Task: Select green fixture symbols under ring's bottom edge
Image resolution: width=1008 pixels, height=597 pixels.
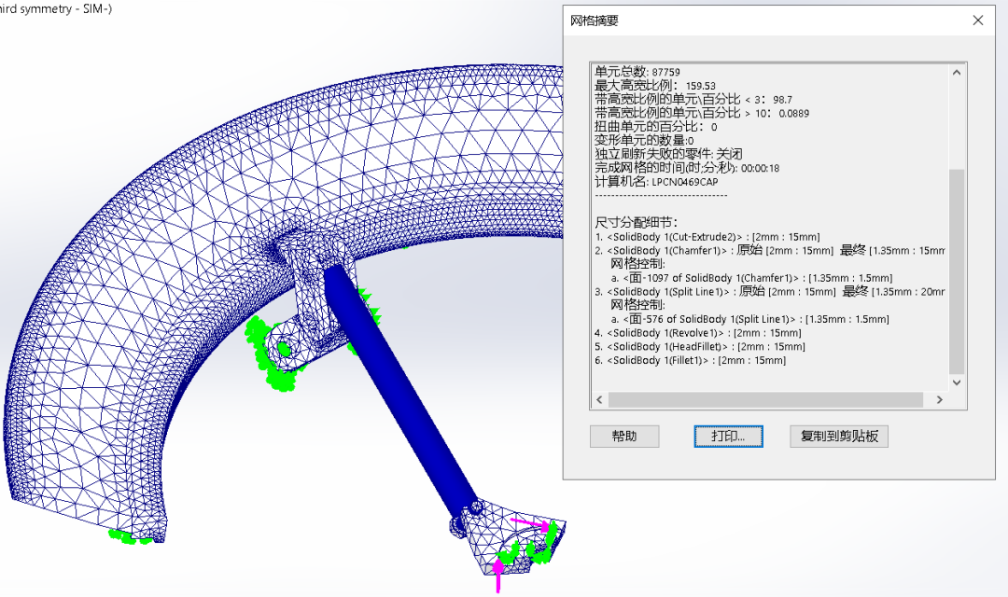Action: click(x=129, y=535)
